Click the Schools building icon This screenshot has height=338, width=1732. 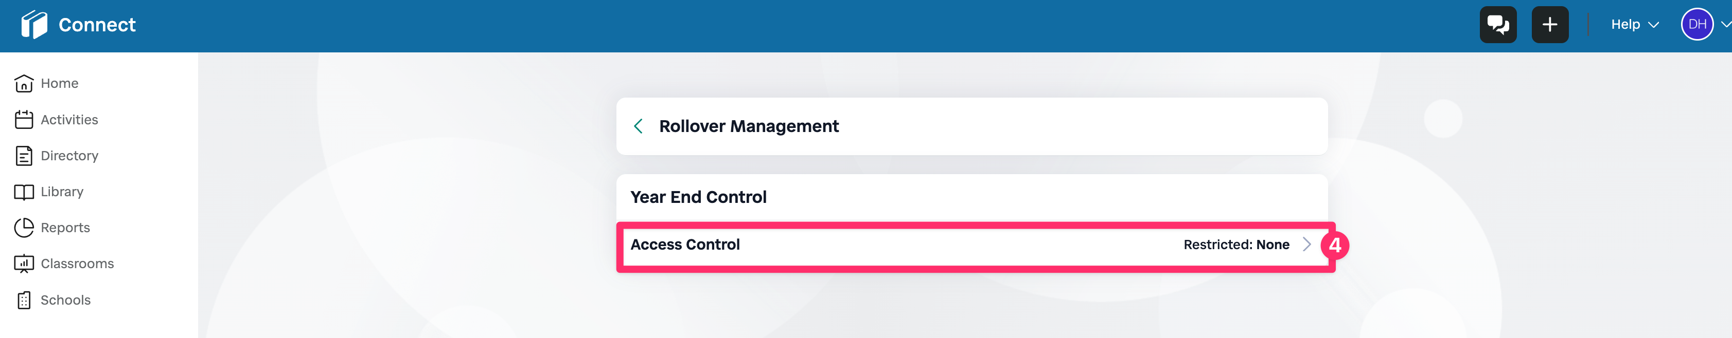pyautogui.click(x=24, y=300)
